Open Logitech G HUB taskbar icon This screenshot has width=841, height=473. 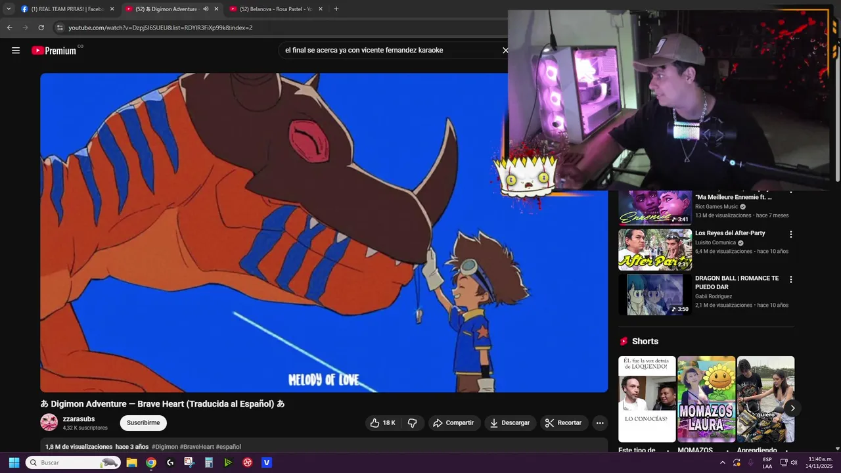170,462
